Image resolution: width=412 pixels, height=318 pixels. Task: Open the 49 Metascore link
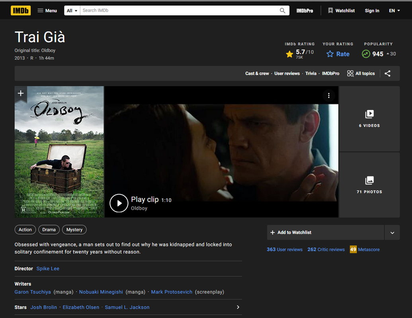(365, 250)
